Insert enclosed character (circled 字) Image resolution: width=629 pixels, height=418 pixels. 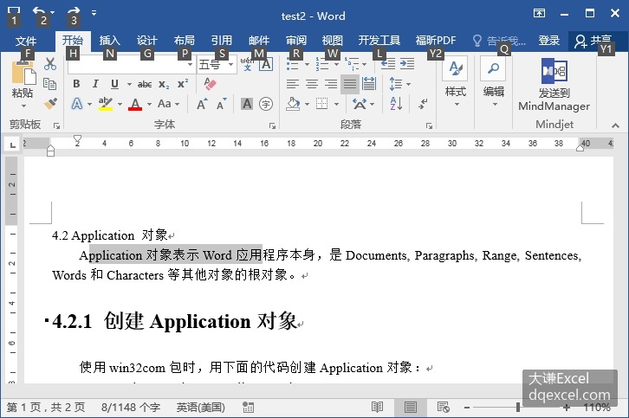pyautogui.click(x=266, y=104)
